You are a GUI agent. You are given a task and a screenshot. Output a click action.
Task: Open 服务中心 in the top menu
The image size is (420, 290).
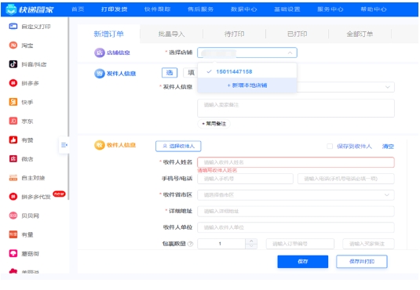click(x=331, y=9)
